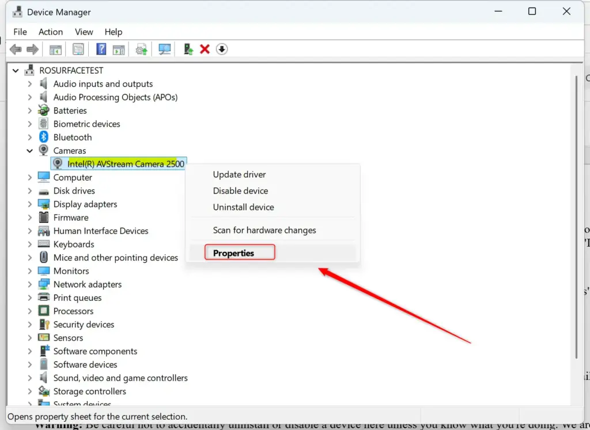The height and width of the screenshot is (430, 590).
Task: Expand the Sound, video and game controllers node
Action: click(x=30, y=378)
